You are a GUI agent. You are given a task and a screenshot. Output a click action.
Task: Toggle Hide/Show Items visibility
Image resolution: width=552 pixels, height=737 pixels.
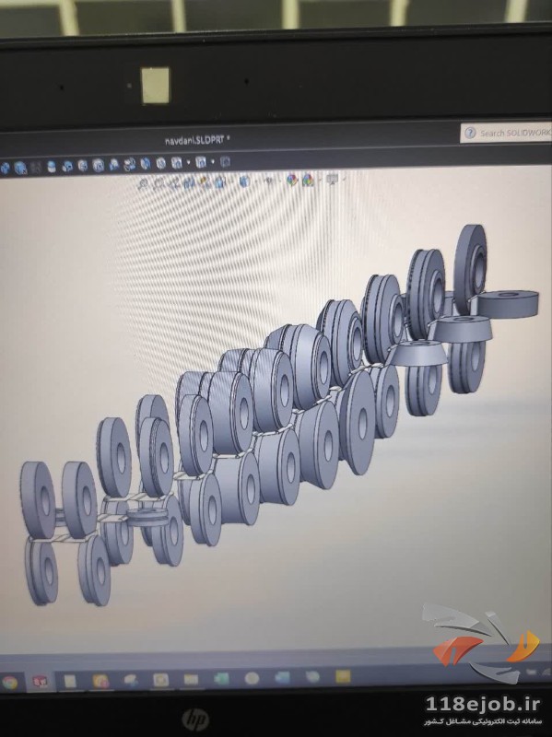(x=269, y=181)
